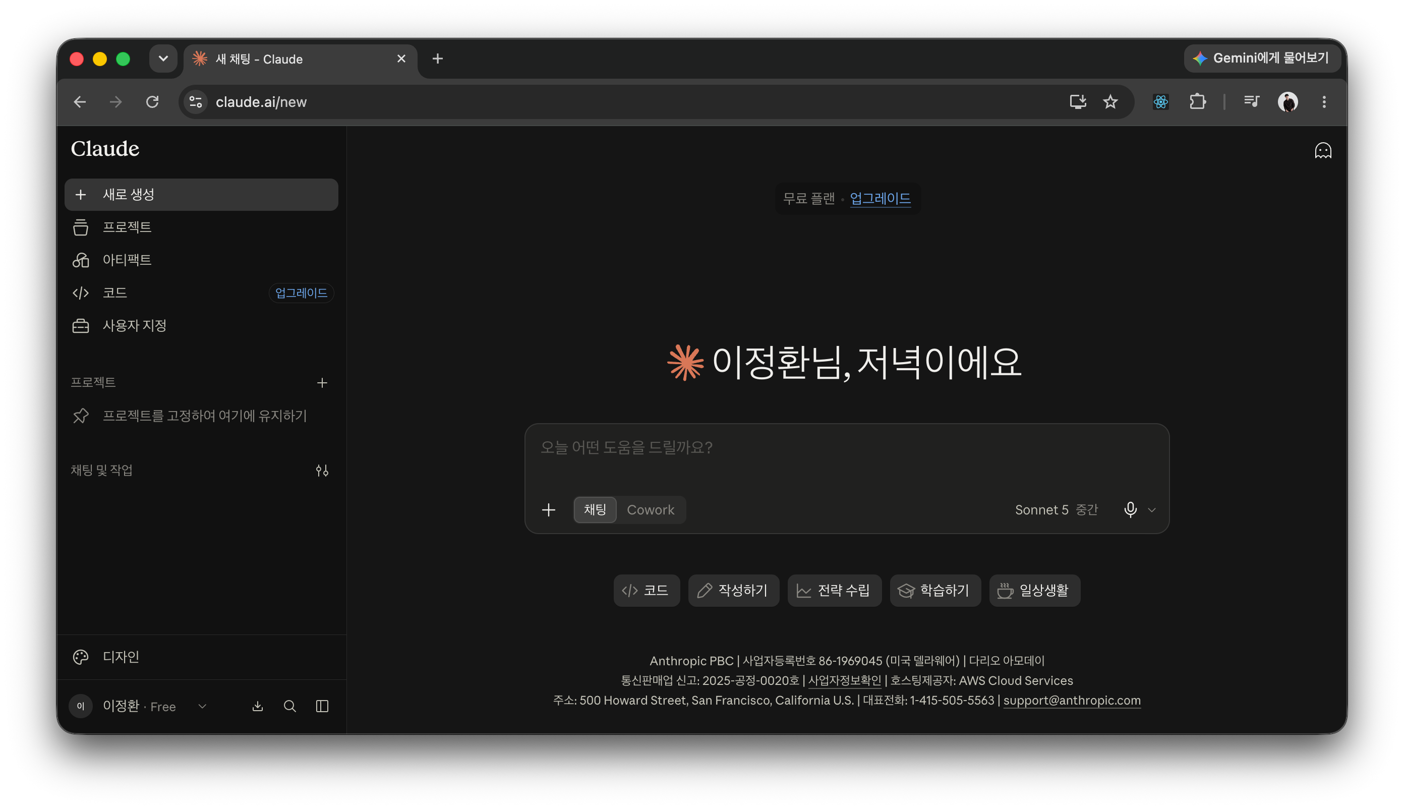Select the 채팅 mode toggle
Image resolution: width=1404 pixels, height=809 pixels.
pos(595,509)
